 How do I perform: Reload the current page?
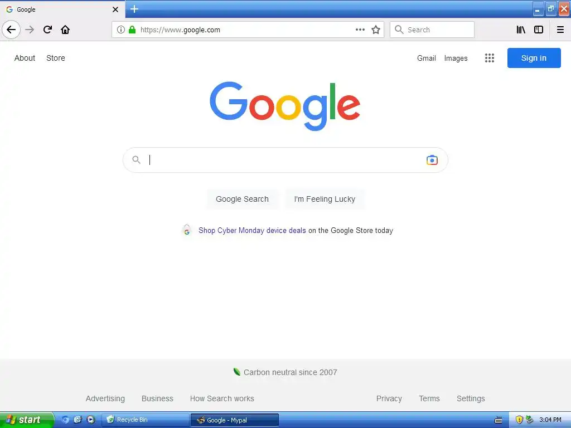47,30
